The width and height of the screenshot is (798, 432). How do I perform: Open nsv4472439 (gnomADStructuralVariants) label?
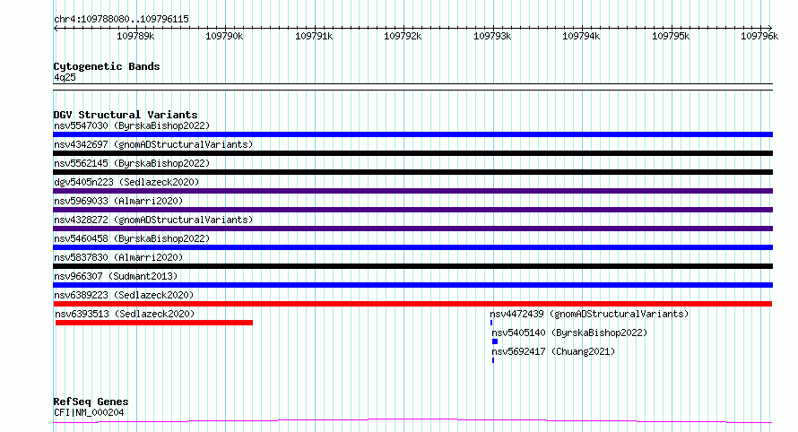pyautogui.click(x=589, y=314)
